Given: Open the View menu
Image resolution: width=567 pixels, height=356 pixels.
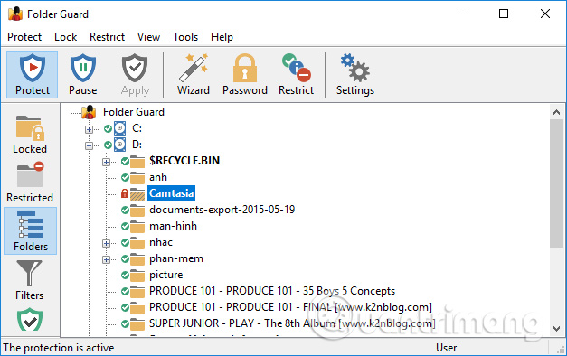Looking at the screenshot, I should pyautogui.click(x=148, y=37).
